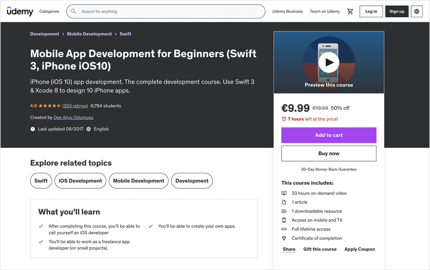Click the mobile and TV access icon
The height and width of the screenshot is (270, 430).
[285, 220]
